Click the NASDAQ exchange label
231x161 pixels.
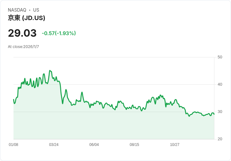click(x=17, y=10)
